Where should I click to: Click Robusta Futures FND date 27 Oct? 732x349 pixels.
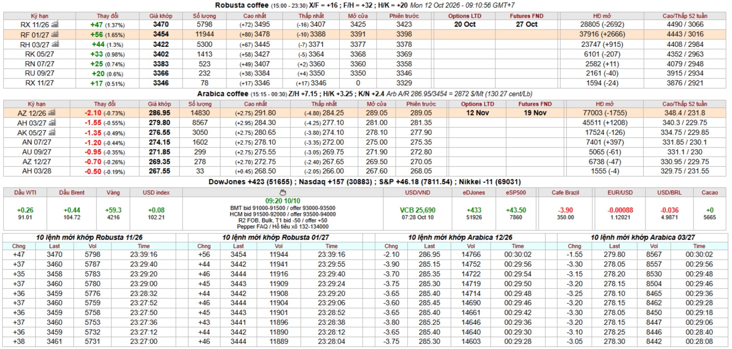point(527,24)
